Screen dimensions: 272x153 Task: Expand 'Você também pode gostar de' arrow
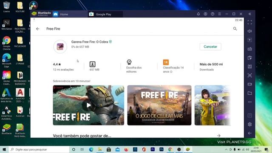(x=219, y=136)
